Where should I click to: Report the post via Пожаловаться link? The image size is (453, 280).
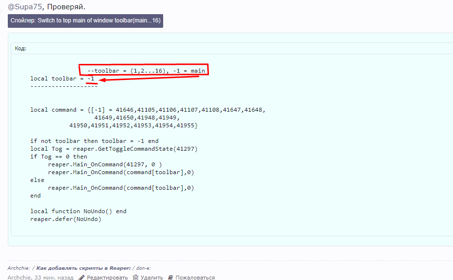tap(195, 278)
